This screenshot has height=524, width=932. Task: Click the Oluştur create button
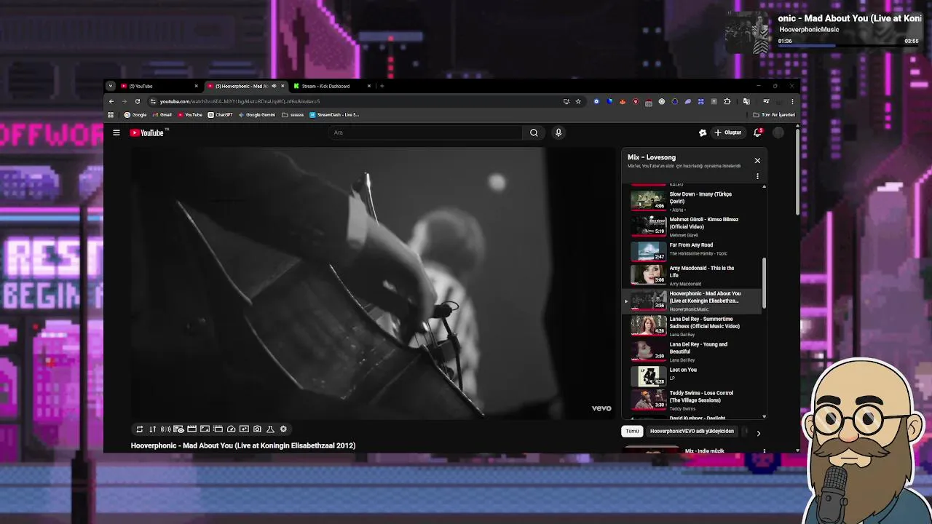click(x=727, y=132)
